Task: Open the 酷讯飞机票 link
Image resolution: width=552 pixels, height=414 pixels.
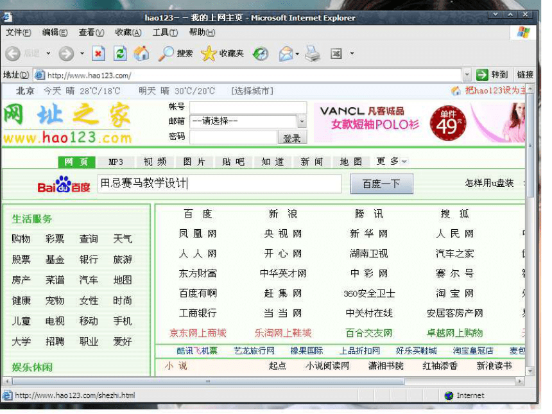Action: [197, 351]
